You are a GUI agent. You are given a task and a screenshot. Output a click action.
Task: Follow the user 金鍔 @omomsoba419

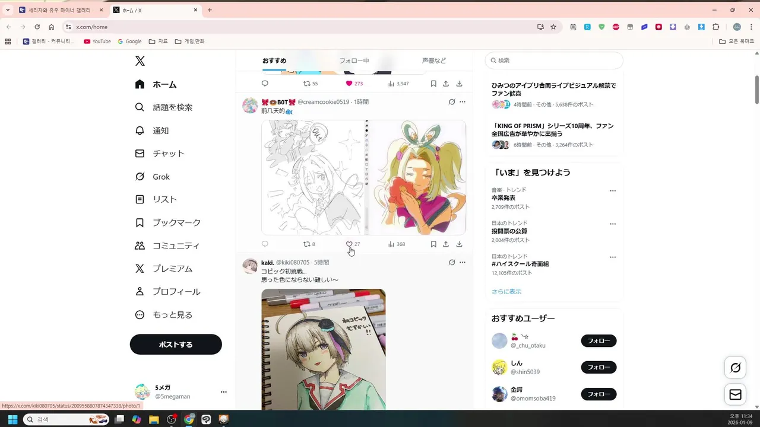598,394
